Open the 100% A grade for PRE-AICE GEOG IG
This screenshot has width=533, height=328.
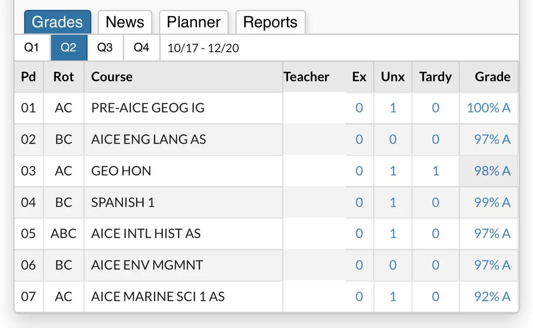(489, 108)
